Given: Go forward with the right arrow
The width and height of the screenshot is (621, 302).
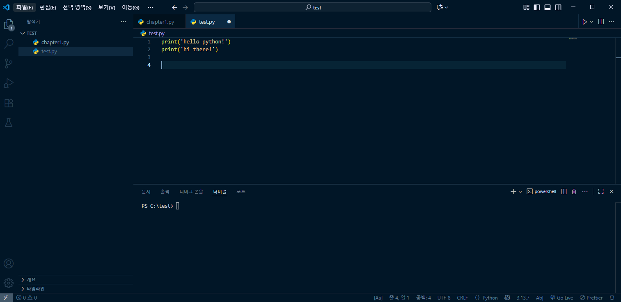Looking at the screenshot, I should tap(186, 7).
